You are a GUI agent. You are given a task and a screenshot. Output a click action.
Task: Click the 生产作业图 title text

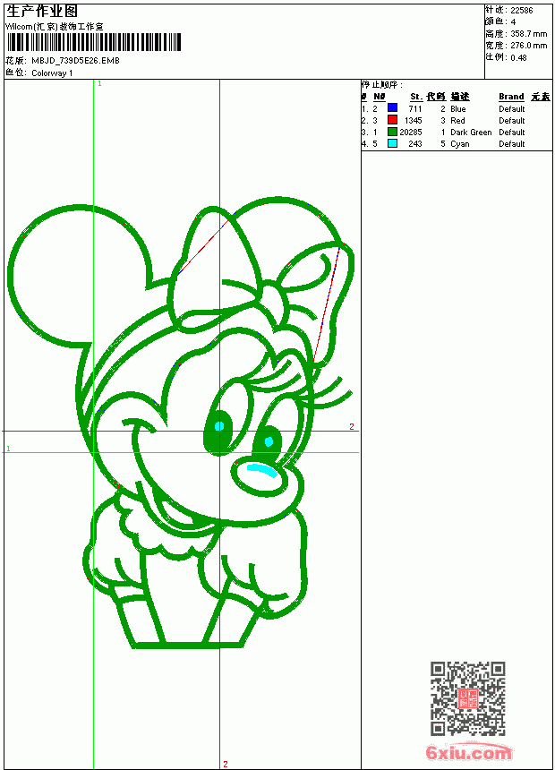point(42,12)
